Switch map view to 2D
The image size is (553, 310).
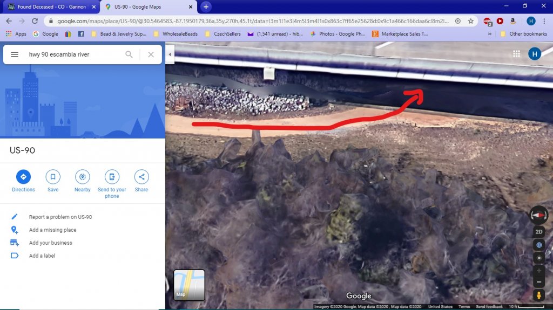point(538,232)
